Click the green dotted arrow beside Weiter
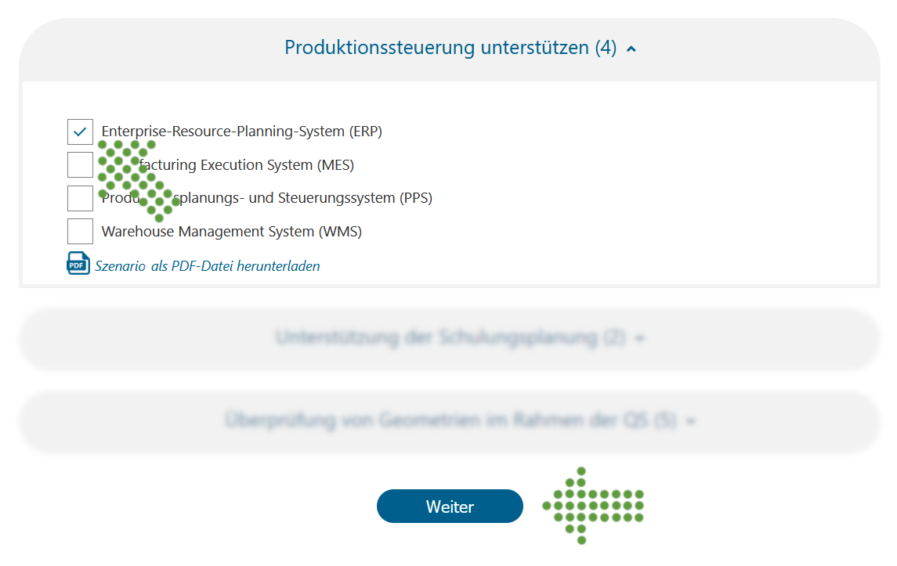The image size is (897, 566). (x=593, y=506)
